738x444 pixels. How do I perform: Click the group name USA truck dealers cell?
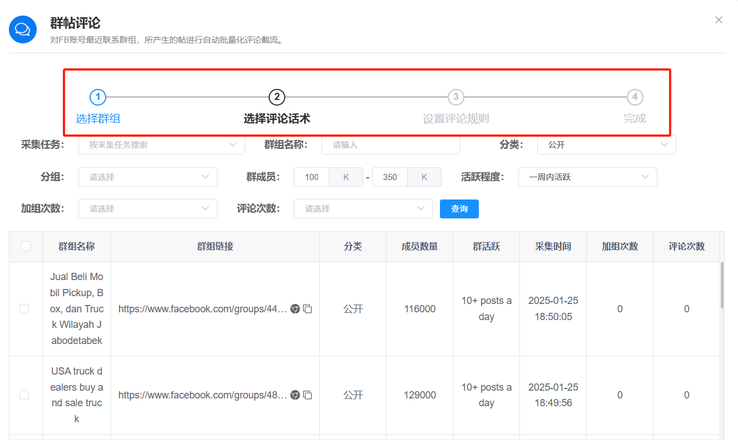point(77,395)
